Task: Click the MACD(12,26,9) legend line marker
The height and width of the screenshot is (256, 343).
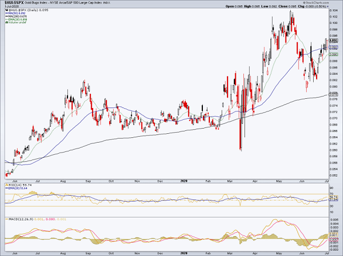Action: click(7, 219)
